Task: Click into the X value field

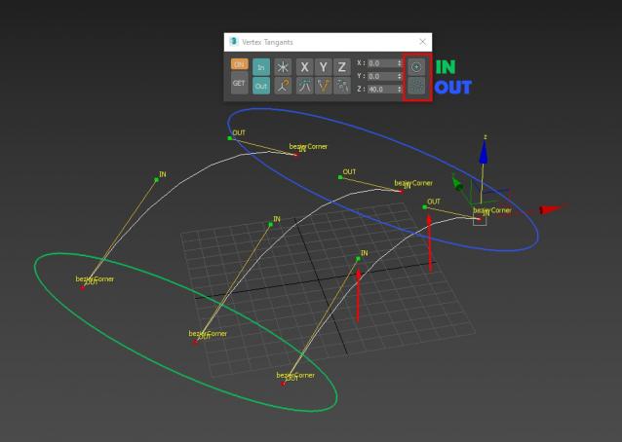Action: pos(382,63)
